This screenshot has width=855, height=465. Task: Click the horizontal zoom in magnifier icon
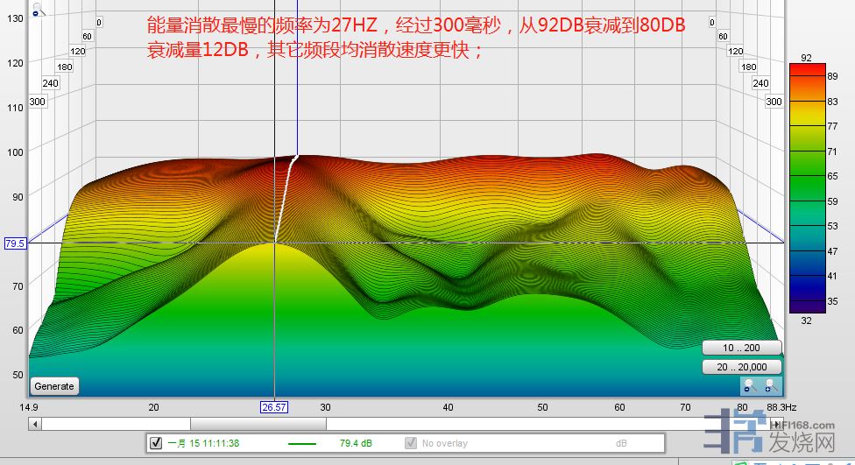coord(770,385)
